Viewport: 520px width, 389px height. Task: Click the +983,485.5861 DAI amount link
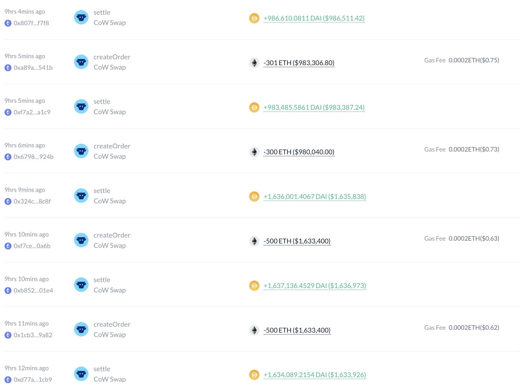pyautogui.click(x=314, y=107)
